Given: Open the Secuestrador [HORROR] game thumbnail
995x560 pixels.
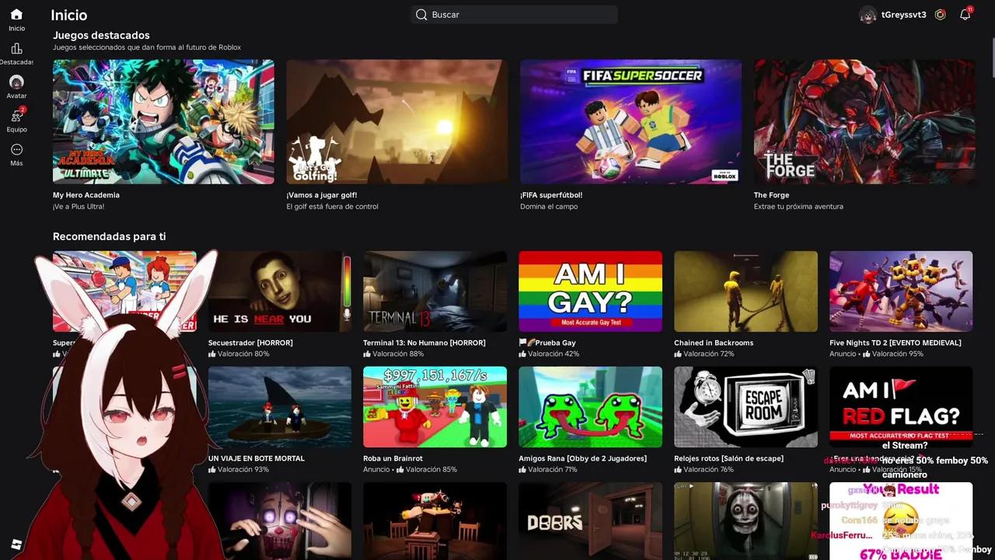Looking at the screenshot, I should pos(280,292).
